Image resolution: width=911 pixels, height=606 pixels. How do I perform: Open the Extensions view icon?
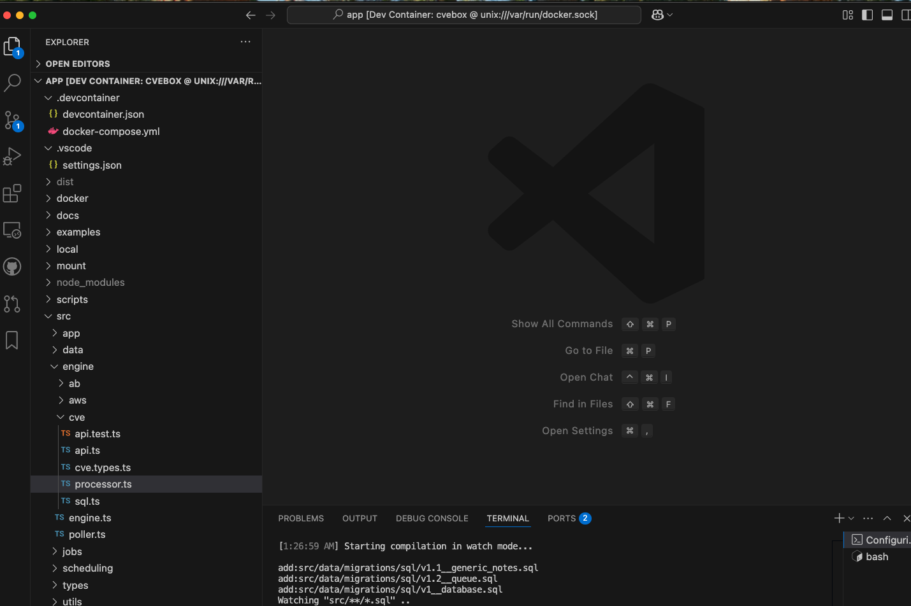pos(12,194)
